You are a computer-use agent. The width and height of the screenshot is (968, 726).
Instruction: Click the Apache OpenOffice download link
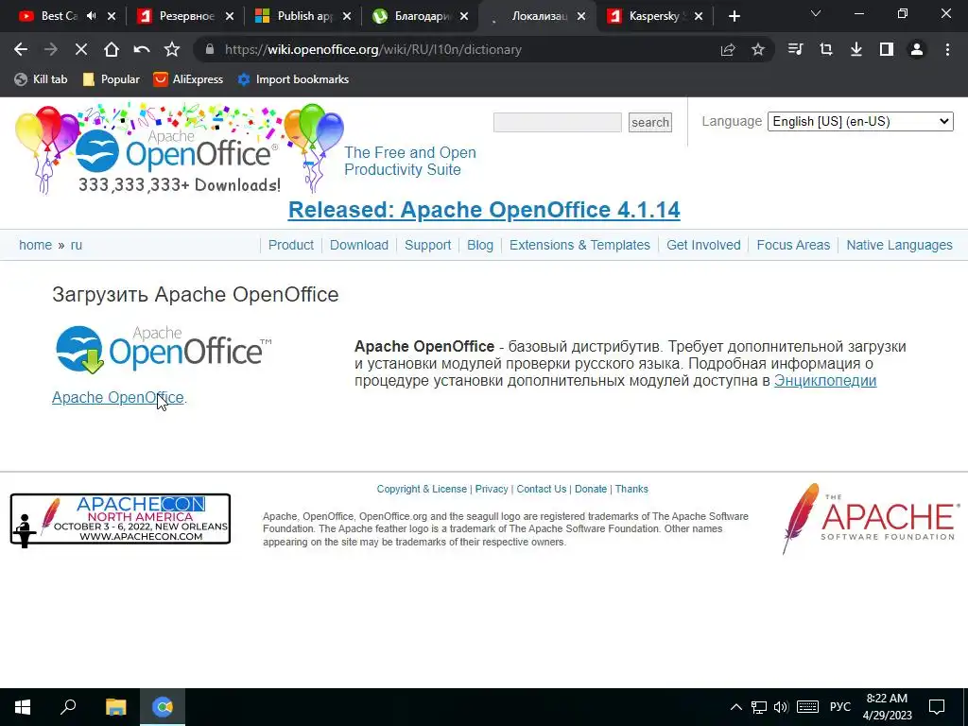coord(118,398)
